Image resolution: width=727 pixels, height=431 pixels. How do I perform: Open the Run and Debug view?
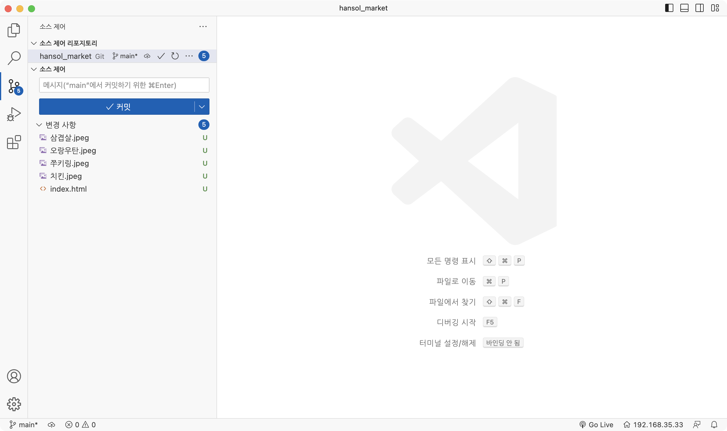tap(14, 114)
